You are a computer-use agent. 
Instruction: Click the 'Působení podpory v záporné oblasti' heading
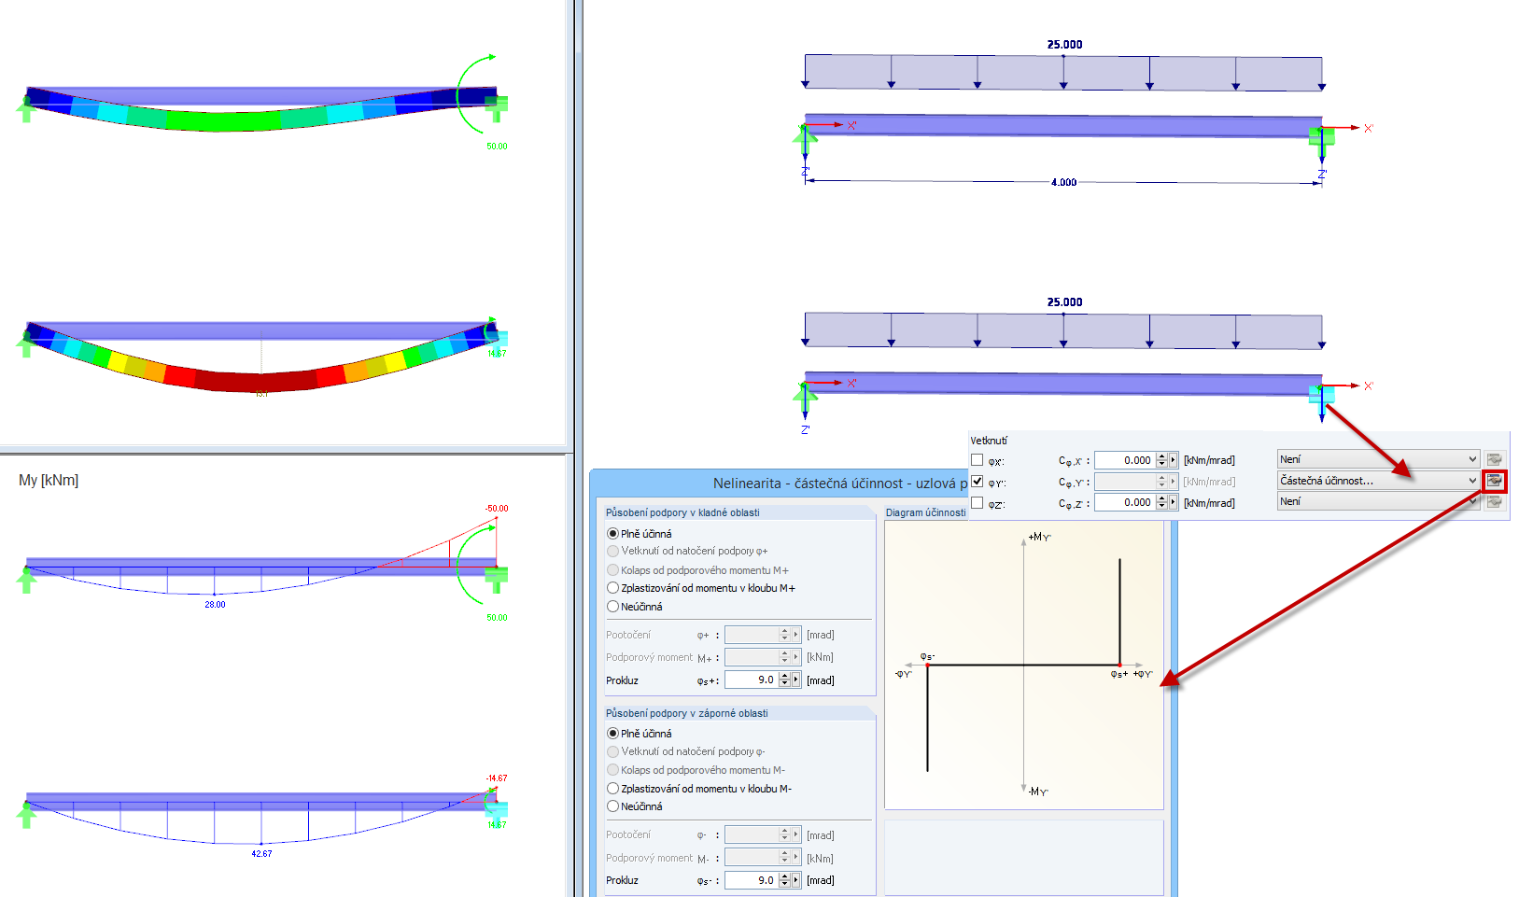[687, 713]
